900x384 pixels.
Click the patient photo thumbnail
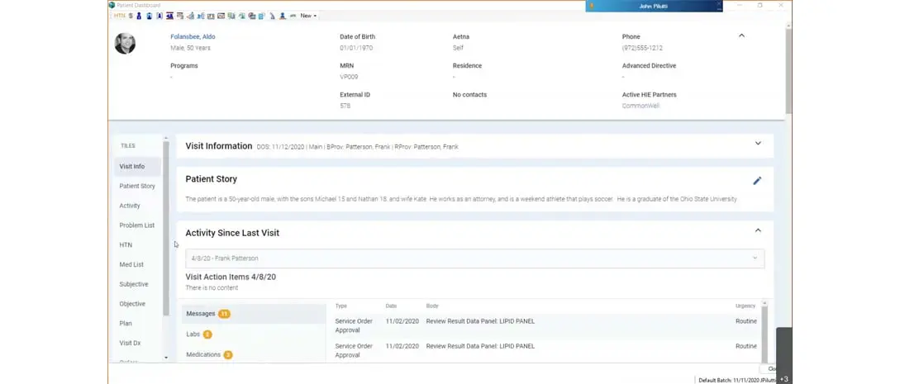tap(125, 44)
